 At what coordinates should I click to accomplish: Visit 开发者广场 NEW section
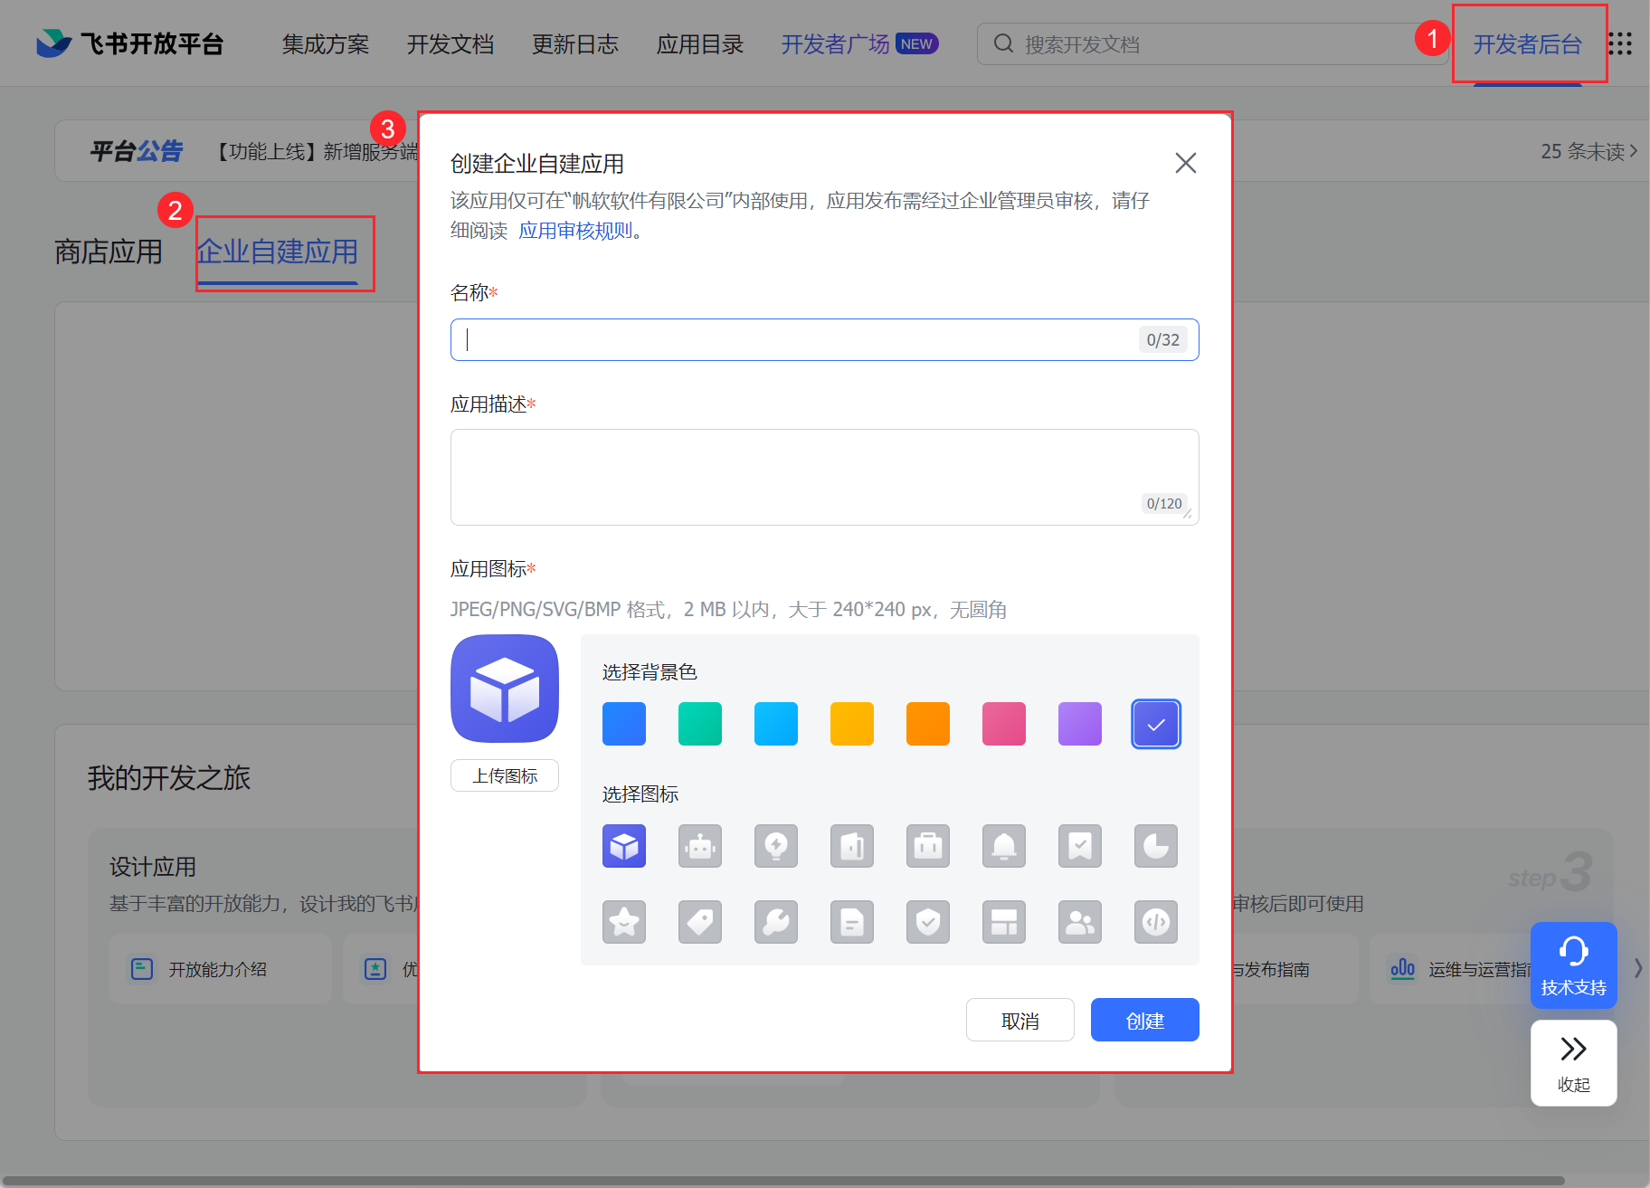[859, 44]
